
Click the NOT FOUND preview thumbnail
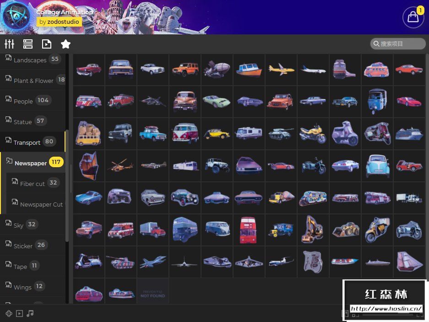153,291
